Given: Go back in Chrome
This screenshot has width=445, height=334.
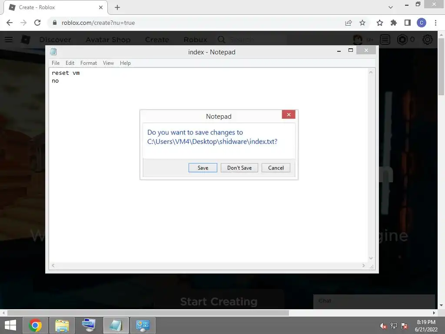Looking at the screenshot, I should point(10,23).
